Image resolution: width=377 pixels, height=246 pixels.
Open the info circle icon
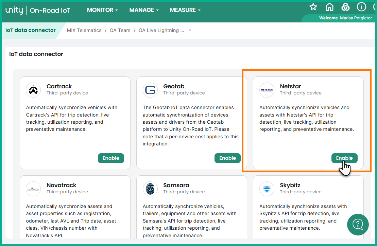(361, 7)
